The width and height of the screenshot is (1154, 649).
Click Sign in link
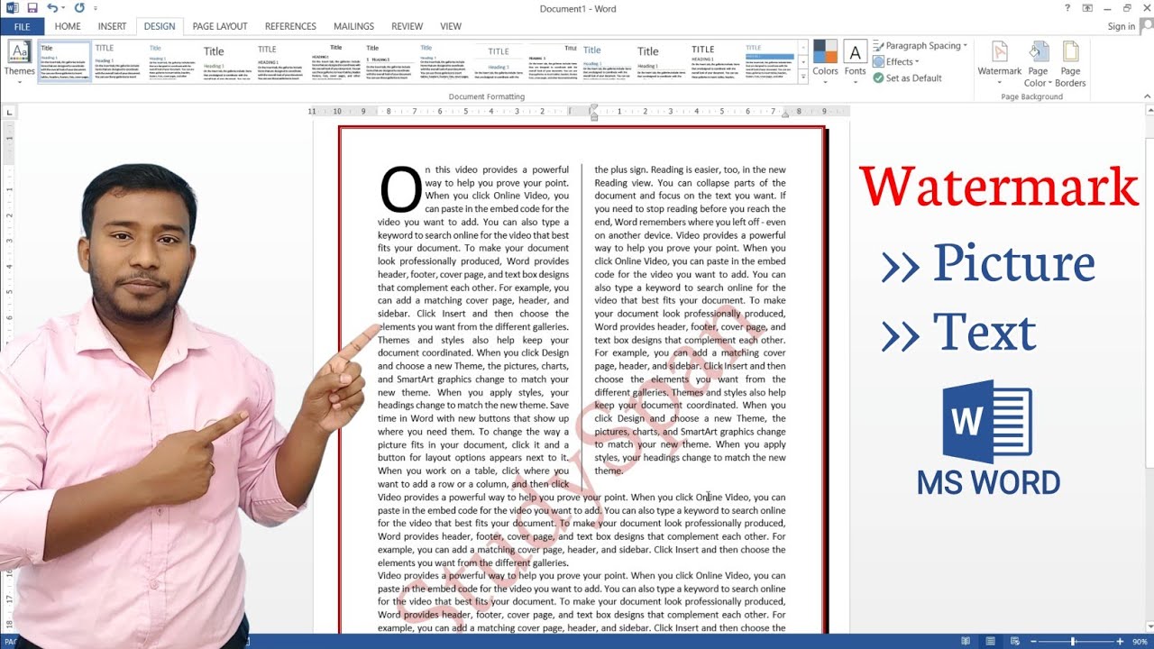tap(1122, 26)
